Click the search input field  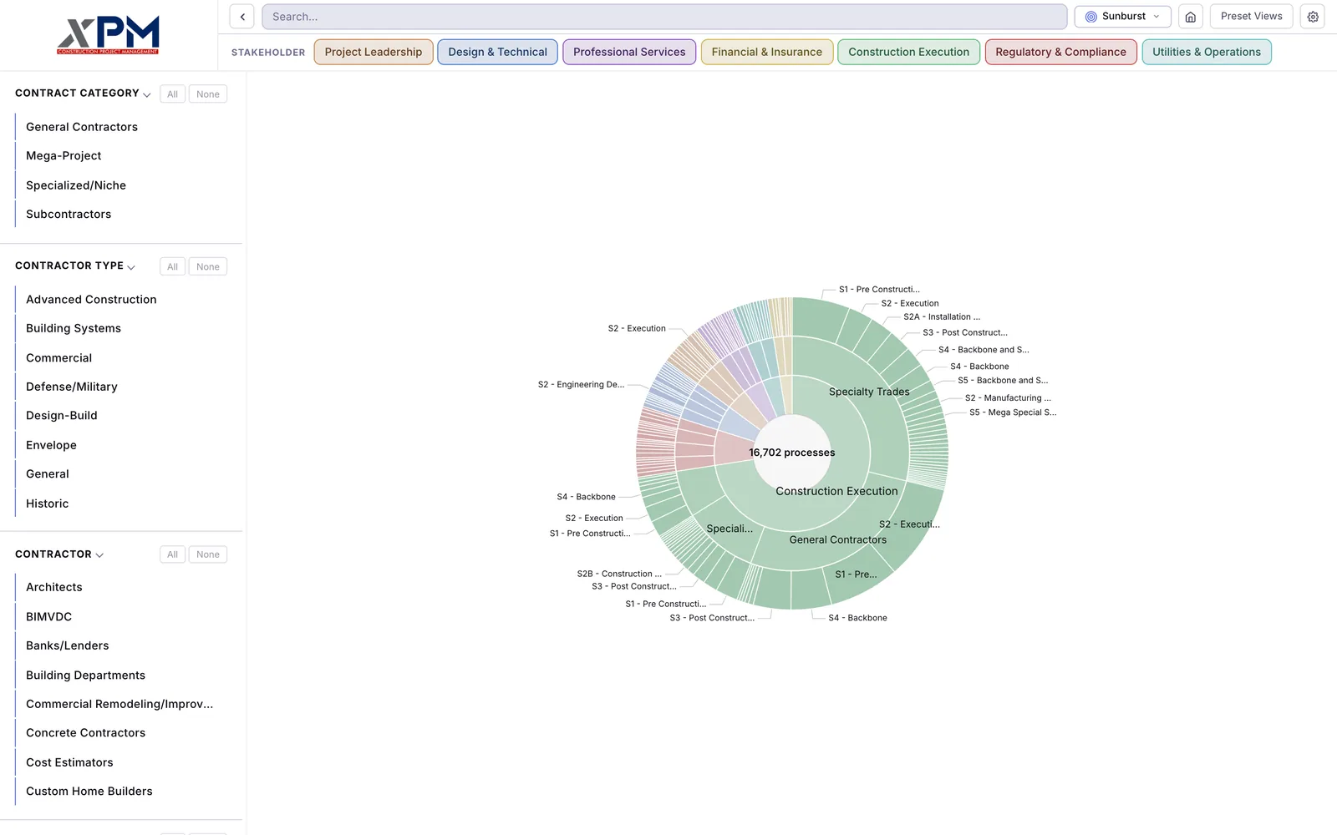[664, 17]
